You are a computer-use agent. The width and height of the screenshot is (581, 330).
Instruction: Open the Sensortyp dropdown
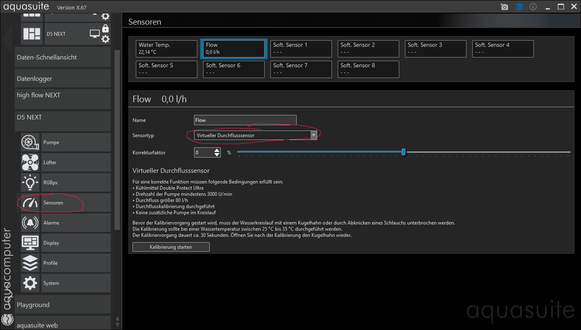click(x=256, y=135)
